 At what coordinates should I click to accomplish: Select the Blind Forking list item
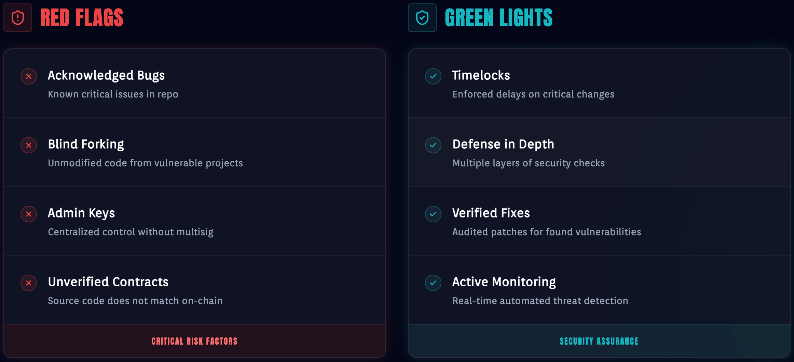point(195,152)
